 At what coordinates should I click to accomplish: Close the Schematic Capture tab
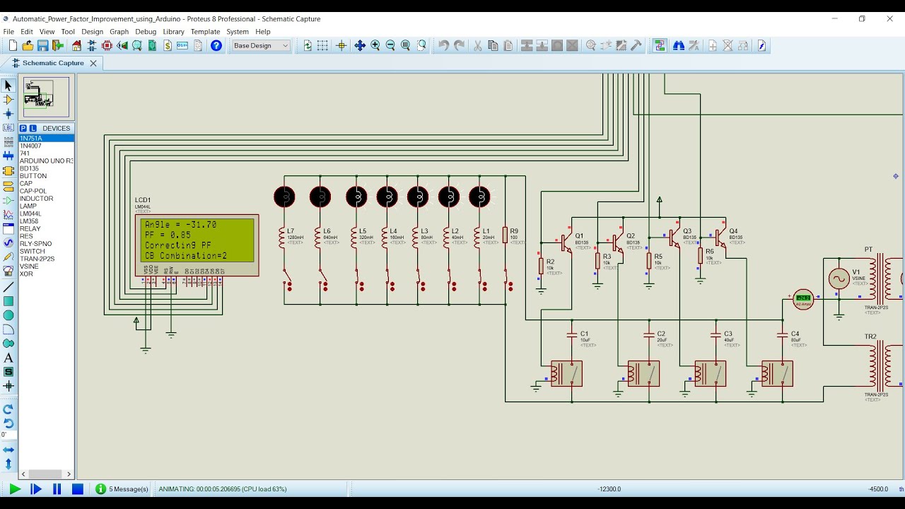tap(93, 63)
